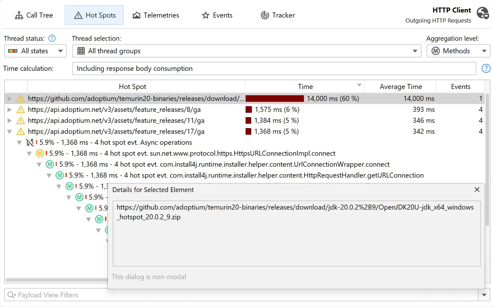494x307 pixels.
Task: Click the green method icon of HttpRequestHandler.getURLConnection
Action: (x=60, y=175)
